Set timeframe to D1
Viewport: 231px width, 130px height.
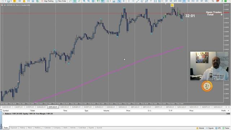(x=197, y=1)
